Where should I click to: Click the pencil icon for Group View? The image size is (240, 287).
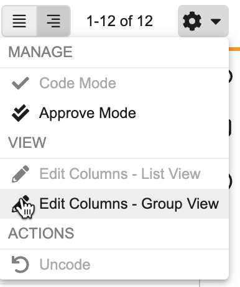21,204
